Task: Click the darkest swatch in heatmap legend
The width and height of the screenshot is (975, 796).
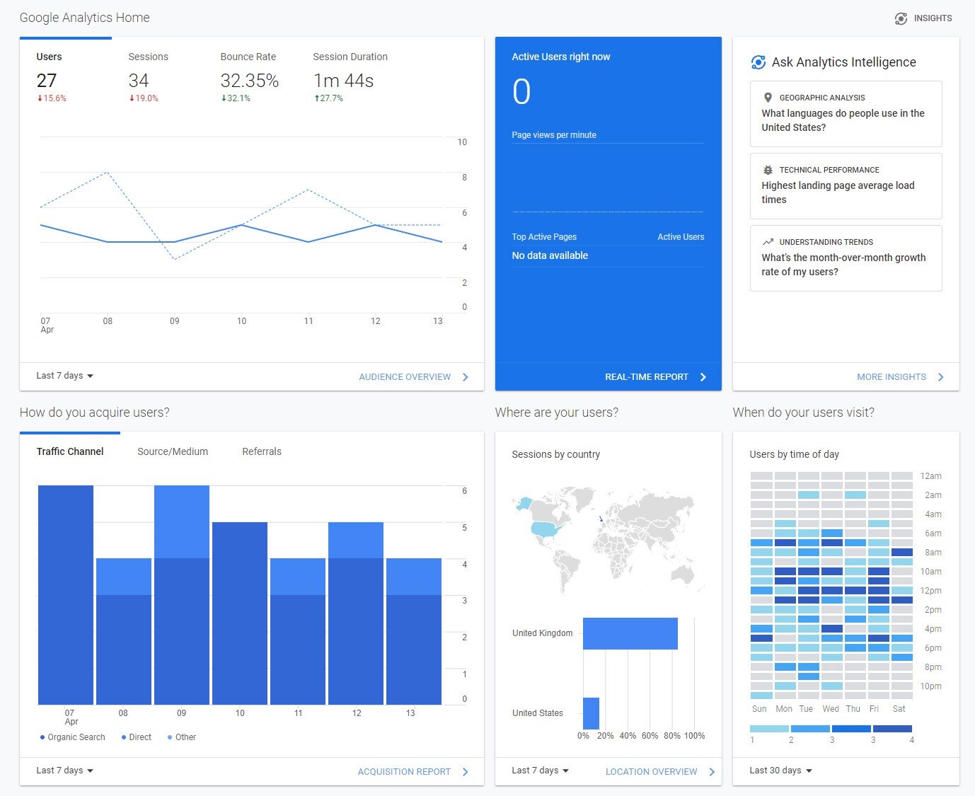Action: pos(892,728)
